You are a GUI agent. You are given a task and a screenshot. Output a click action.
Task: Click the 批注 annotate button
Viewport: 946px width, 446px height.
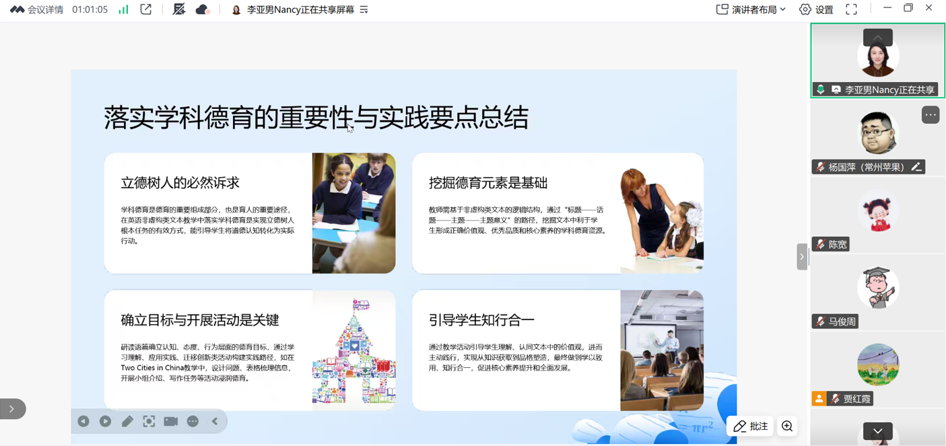coord(751,426)
